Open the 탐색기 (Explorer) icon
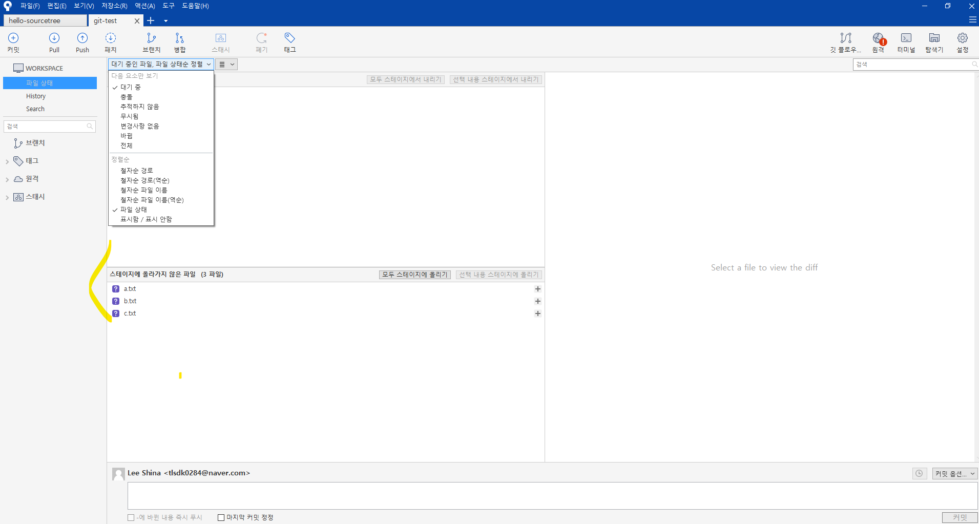This screenshot has width=979, height=524. point(934,43)
